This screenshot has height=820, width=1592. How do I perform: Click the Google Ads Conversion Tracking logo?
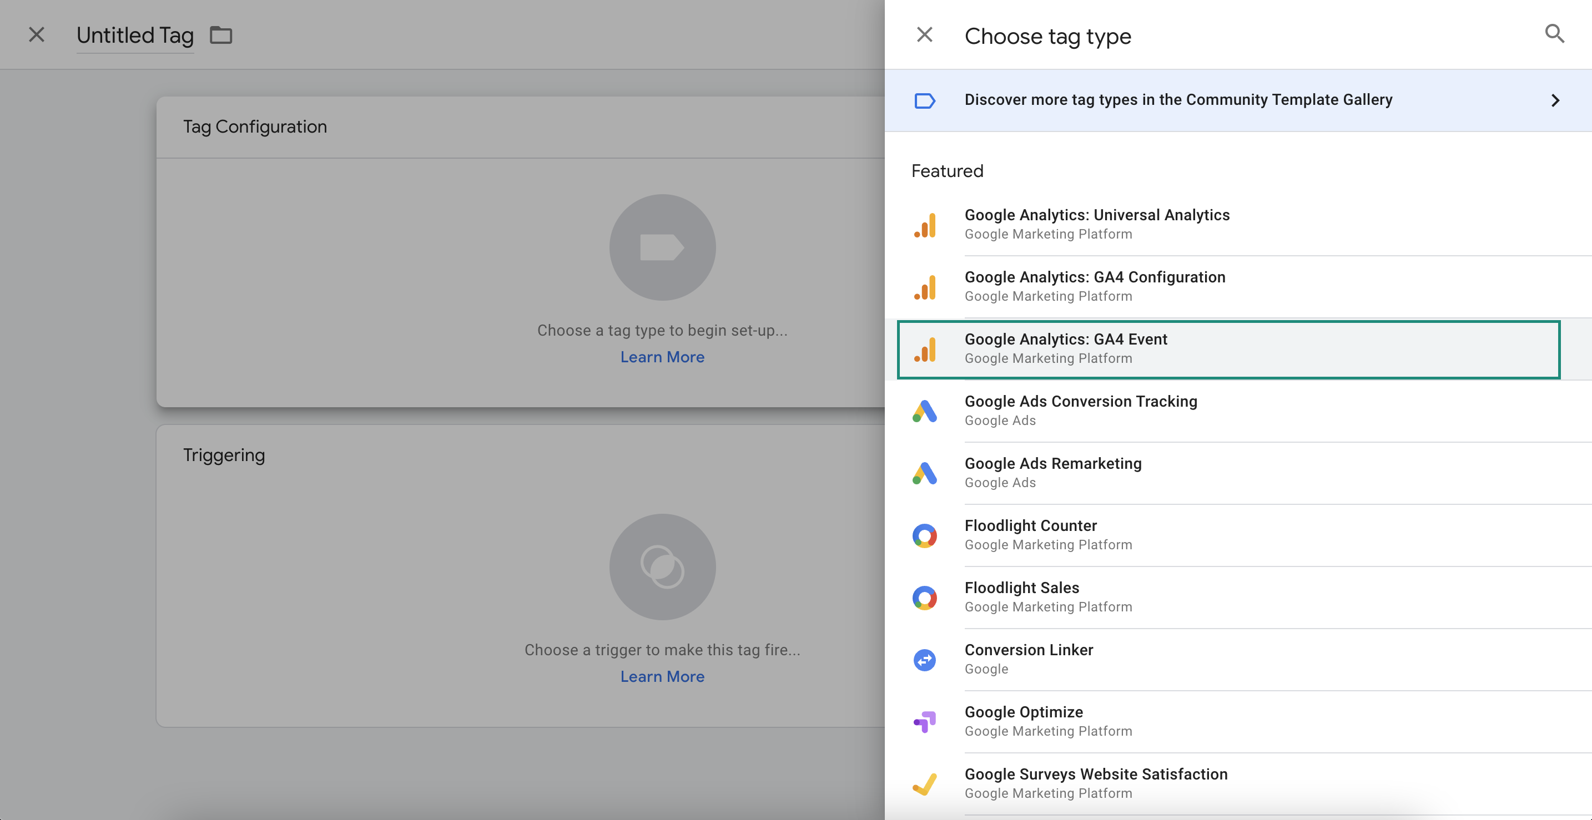tap(925, 411)
